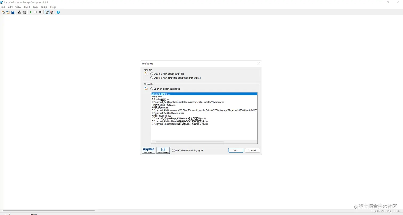The image size is (403, 215).
Task: Click the Save floppy disk toolbar icon
Action: 13,12
